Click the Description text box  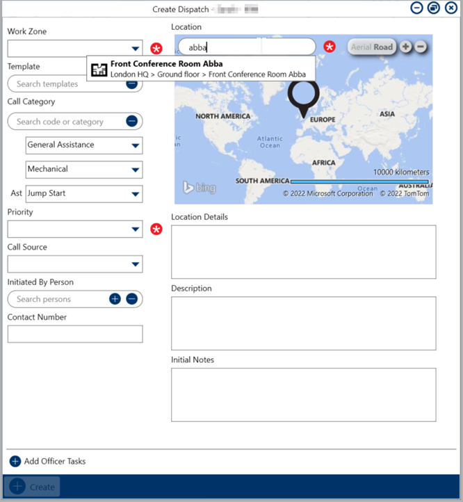click(x=303, y=323)
